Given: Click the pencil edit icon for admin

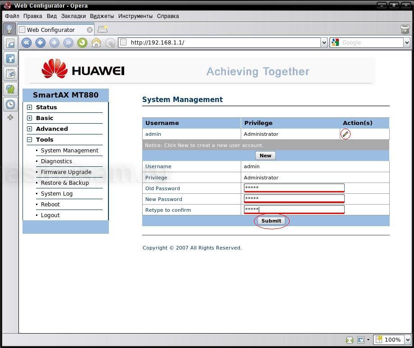Looking at the screenshot, I should (x=345, y=134).
